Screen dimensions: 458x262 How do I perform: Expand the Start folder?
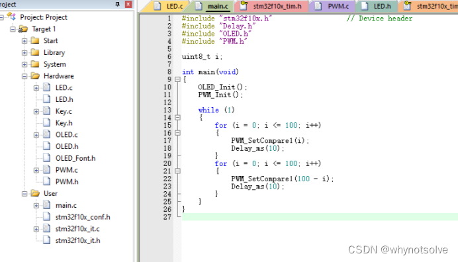pyautogui.click(x=24, y=41)
